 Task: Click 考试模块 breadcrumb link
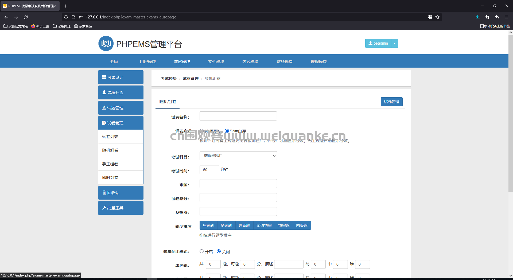click(169, 78)
